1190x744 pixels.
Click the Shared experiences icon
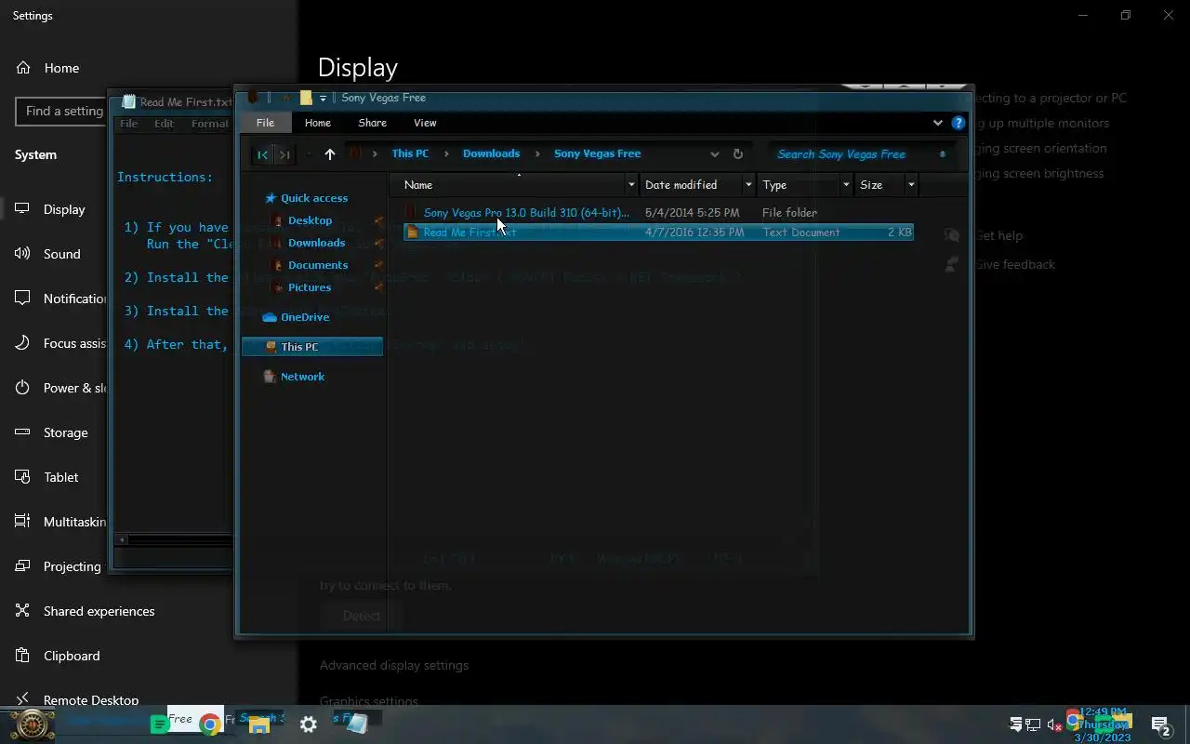tap(22, 611)
